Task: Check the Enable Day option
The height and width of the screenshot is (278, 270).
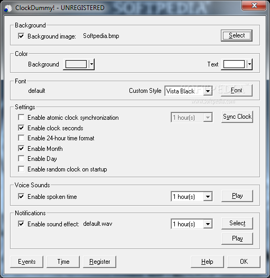Action: coord(21,158)
